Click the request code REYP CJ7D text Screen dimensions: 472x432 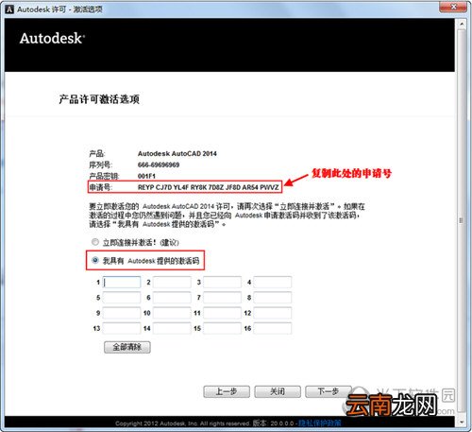(209, 187)
